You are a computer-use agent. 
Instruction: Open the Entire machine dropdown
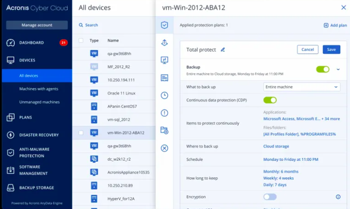pos(302,87)
